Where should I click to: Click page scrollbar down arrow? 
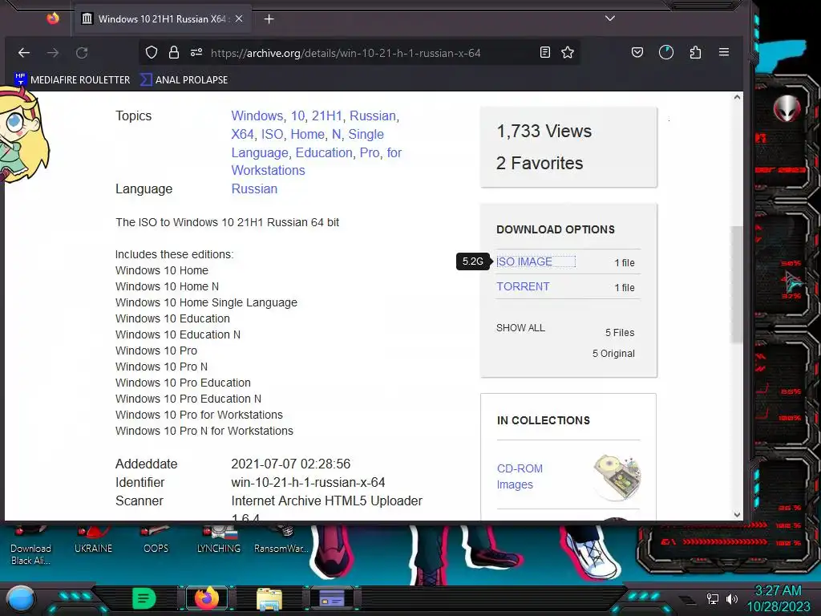coord(738,514)
